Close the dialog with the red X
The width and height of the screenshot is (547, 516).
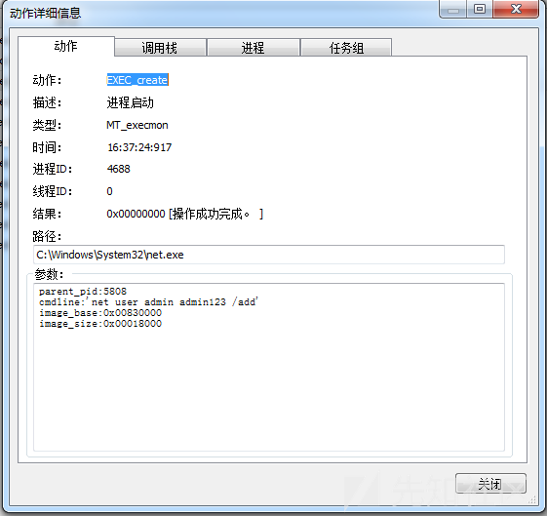pyautogui.click(x=516, y=9)
